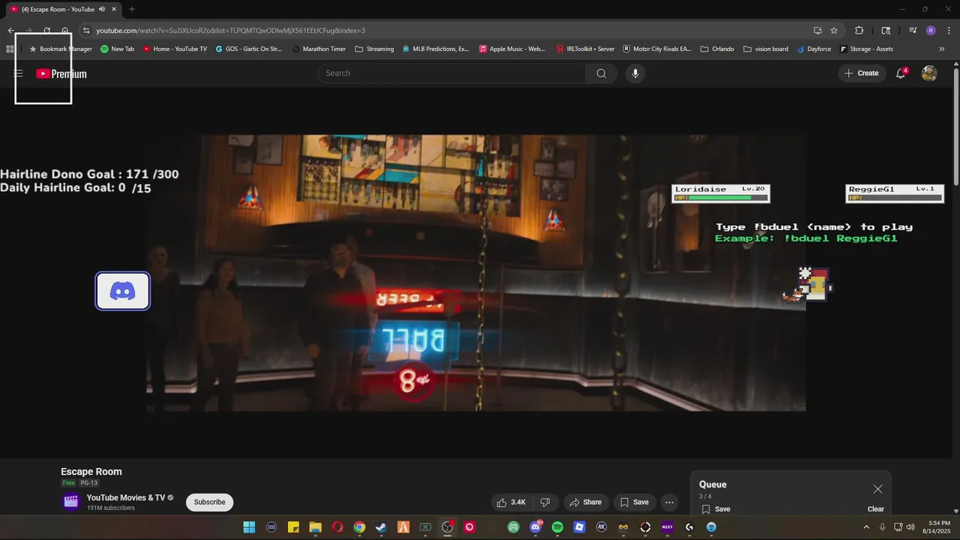Show hidden system tray icons
The image size is (960, 540).
pyautogui.click(x=866, y=527)
